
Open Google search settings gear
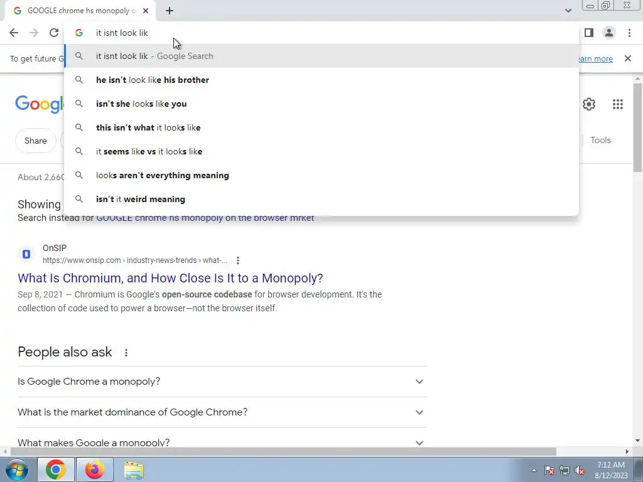[x=589, y=104]
